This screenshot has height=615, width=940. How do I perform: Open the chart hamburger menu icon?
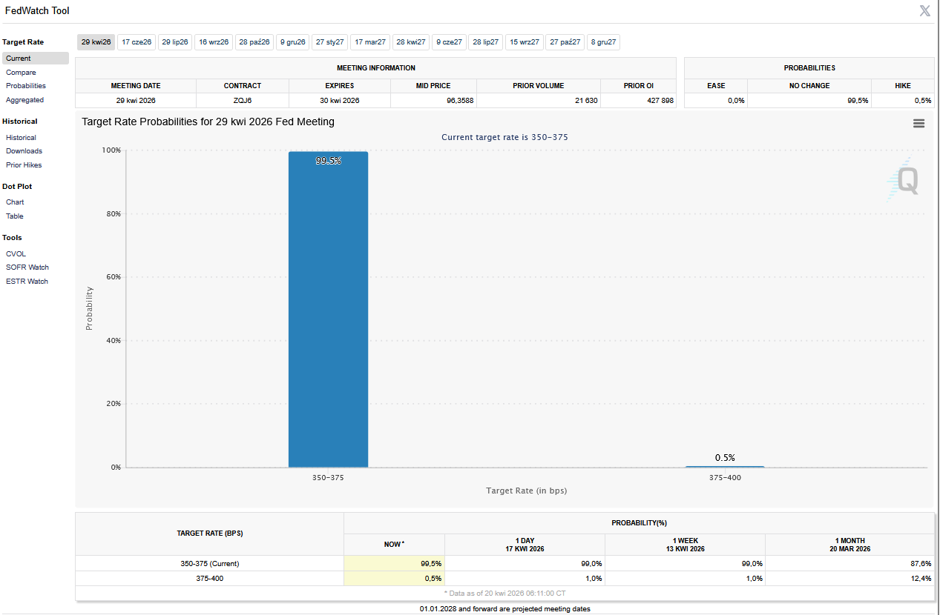918,124
